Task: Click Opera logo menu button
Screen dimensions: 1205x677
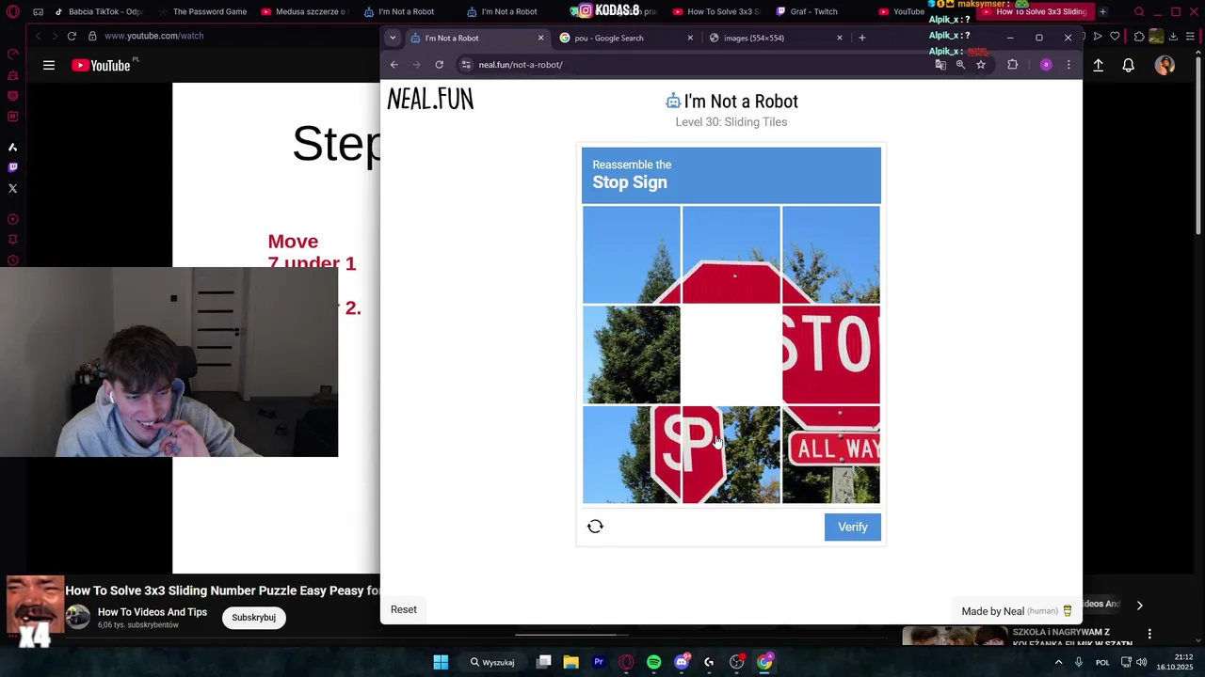Action: point(12,12)
